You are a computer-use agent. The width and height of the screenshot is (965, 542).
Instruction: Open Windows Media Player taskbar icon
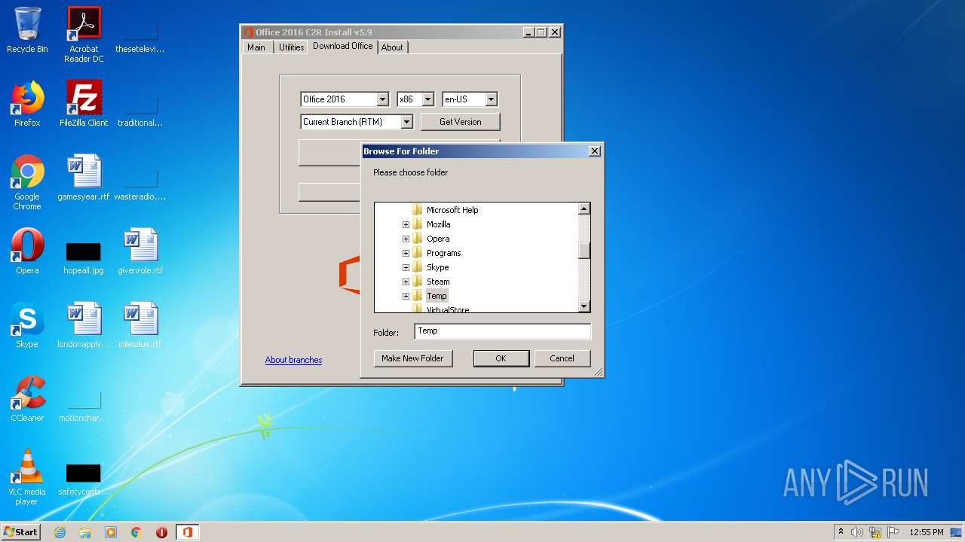[x=111, y=532]
